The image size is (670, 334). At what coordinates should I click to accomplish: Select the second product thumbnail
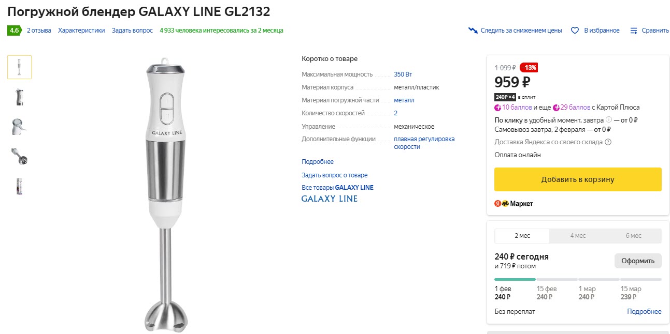point(19,97)
